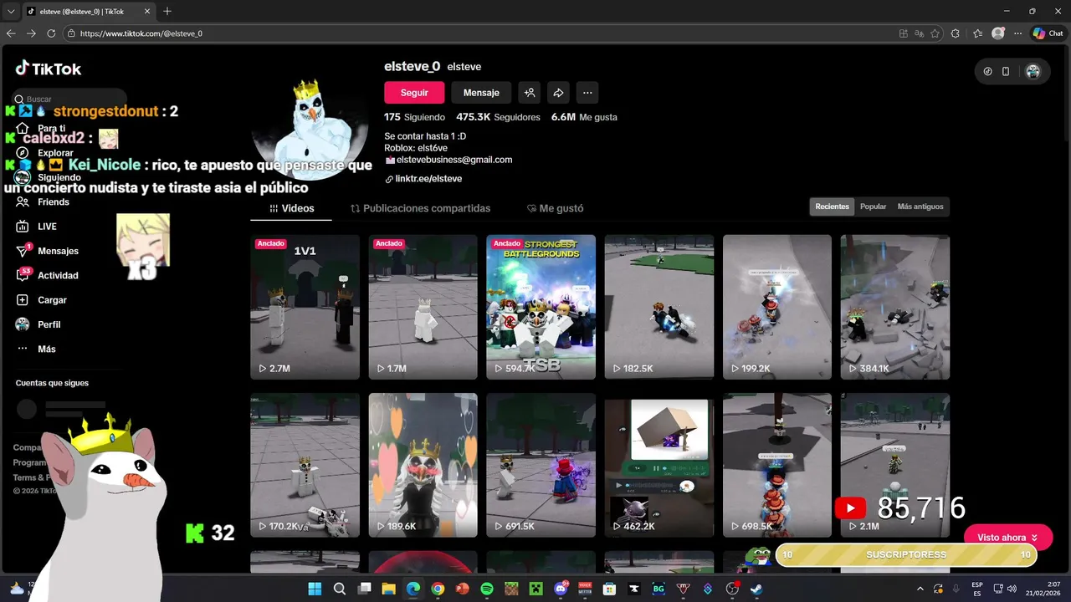Click the Visto ahora dropdown button
This screenshot has height=602, width=1071.
pos(1008,538)
